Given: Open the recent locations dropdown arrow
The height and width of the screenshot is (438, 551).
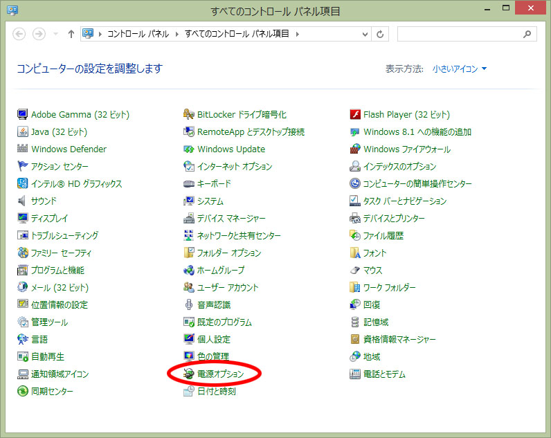Looking at the screenshot, I should [x=55, y=34].
